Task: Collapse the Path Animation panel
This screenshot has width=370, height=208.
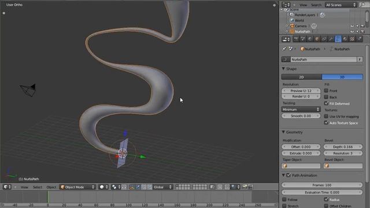Action: coord(283,175)
